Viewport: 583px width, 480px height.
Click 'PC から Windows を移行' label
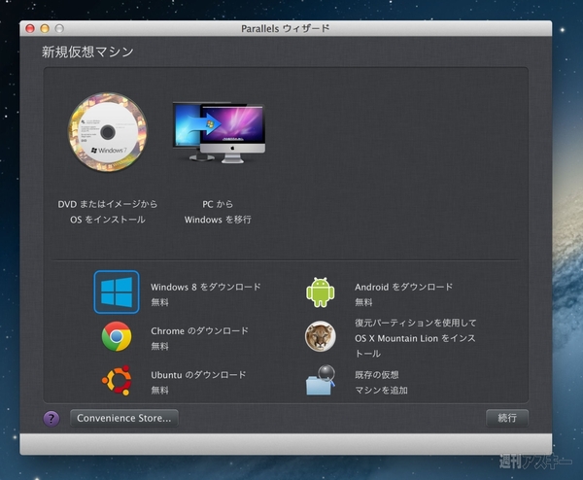click(218, 212)
